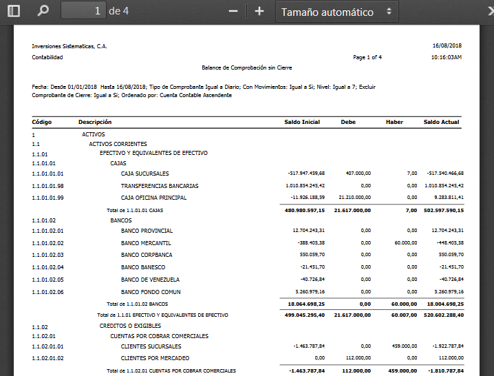Viewport: 494px width, 376px height.
Task: Click the Inversiones Sistematicas, C.A. company name
Action: pyautogui.click(x=69, y=46)
